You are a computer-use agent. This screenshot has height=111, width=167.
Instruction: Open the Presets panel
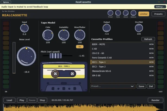(x=158, y=14)
